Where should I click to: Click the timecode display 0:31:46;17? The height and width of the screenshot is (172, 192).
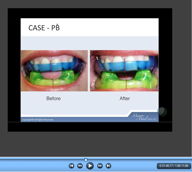tap(166, 166)
